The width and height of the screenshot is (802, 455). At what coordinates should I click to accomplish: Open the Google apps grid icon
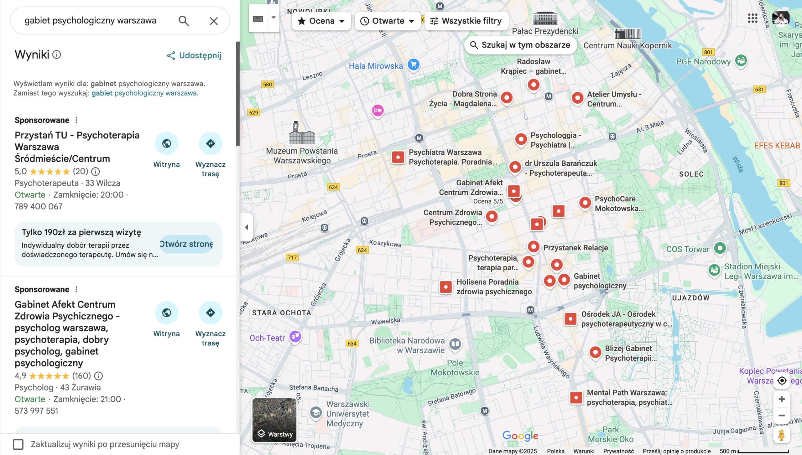tap(753, 18)
